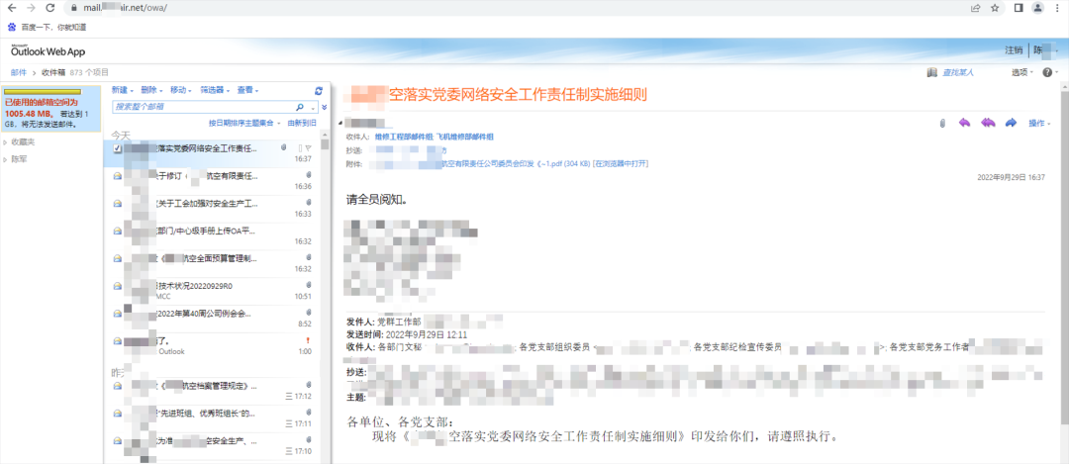The image size is (1069, 464).
Task: Bookmark this page with the star icon
Action: (x=995, y=8)
